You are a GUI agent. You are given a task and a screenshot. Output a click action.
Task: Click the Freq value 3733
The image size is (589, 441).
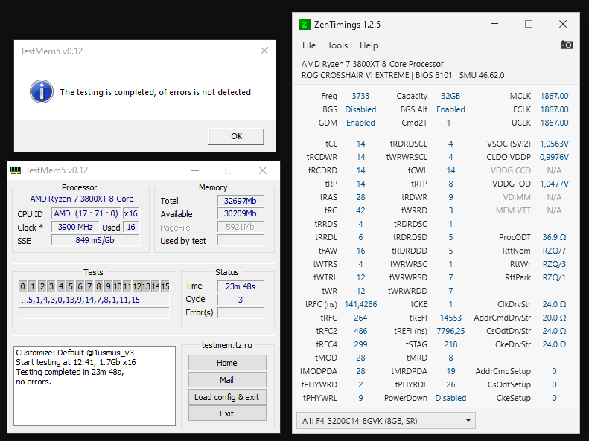(360, 96)
